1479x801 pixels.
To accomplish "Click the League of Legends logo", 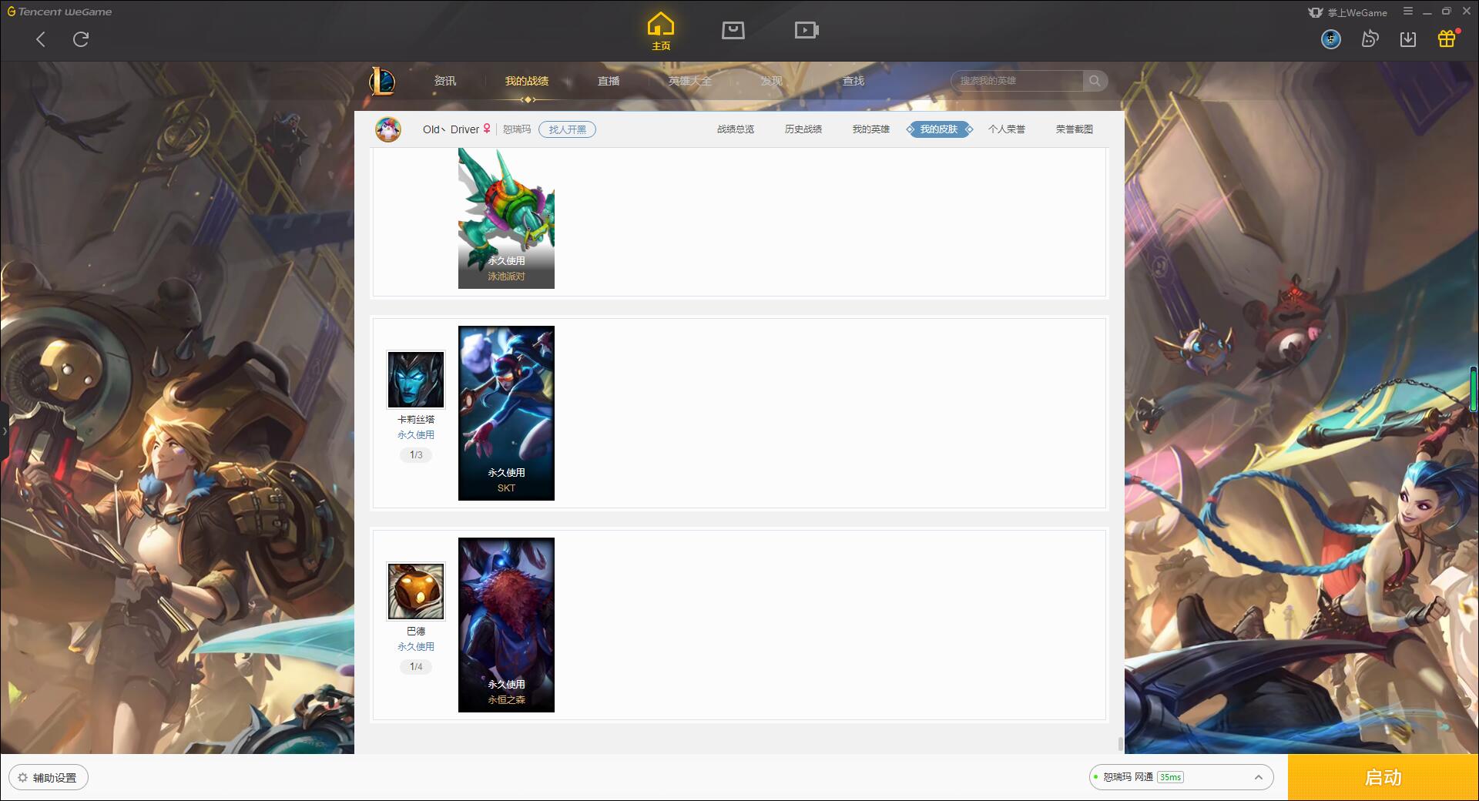I will point(382,81).
